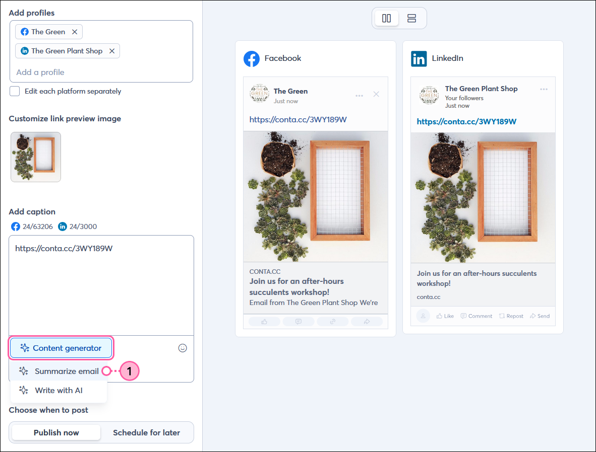This screenshot has height=452, width=596.
Task: Click the Facebook icon on The Green chip
Action: 25,32
